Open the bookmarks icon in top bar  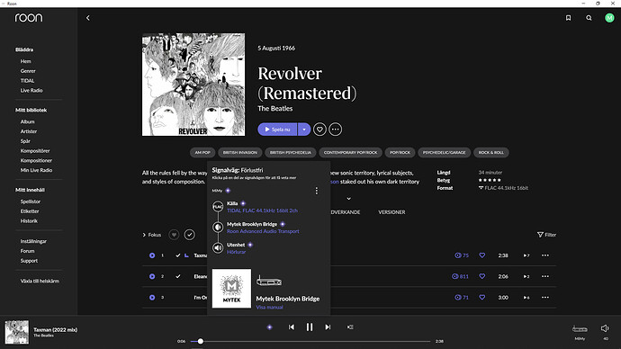point(568,18)
